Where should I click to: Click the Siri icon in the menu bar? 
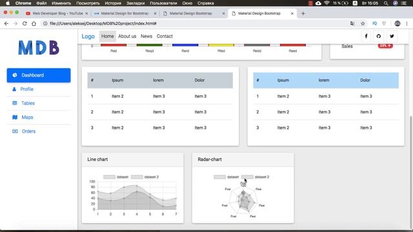pyautogui.click(x=396, y=3)
